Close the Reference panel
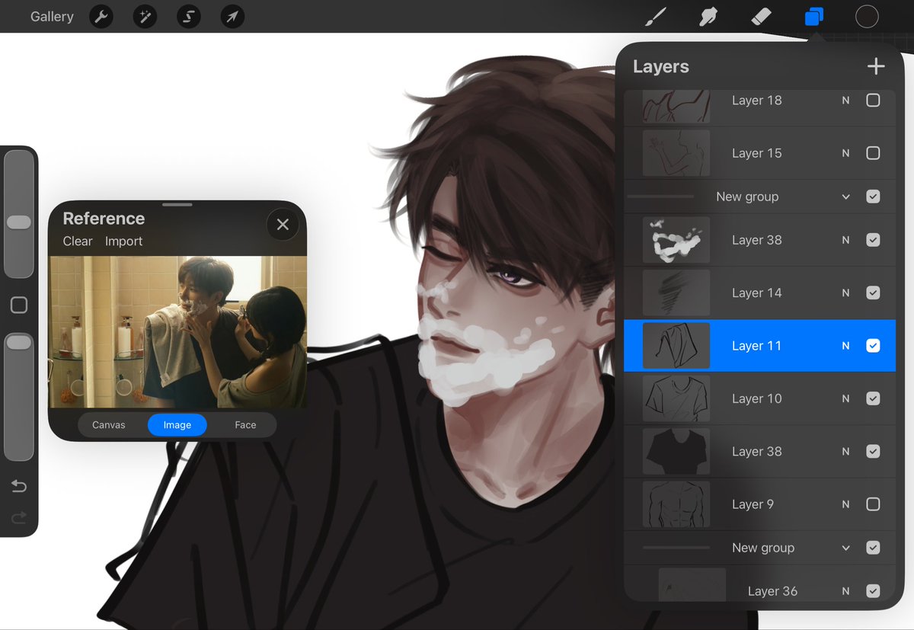The height and width of the screenshot is (630, 914). coord(283,224)
